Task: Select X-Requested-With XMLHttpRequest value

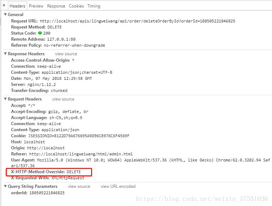Action: pyautogui.click(x=68, y=178)
